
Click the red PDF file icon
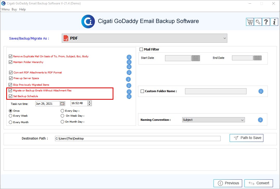pyautogui.click(x=66, y=38)
